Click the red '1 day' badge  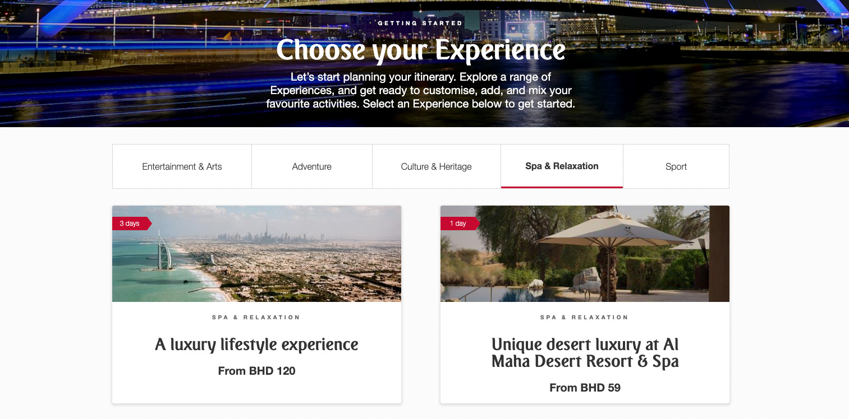pyautogui.click(x=460, y=224)
